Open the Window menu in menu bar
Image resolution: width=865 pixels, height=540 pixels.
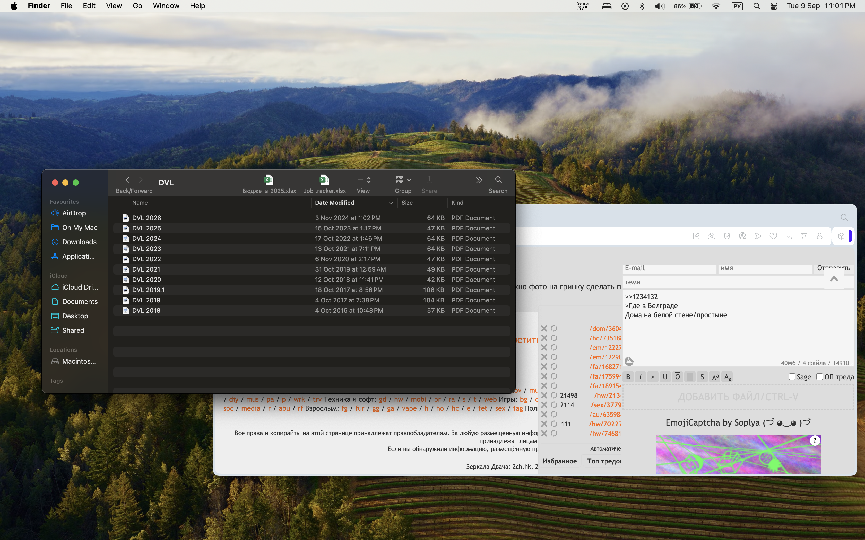[166, 6]
